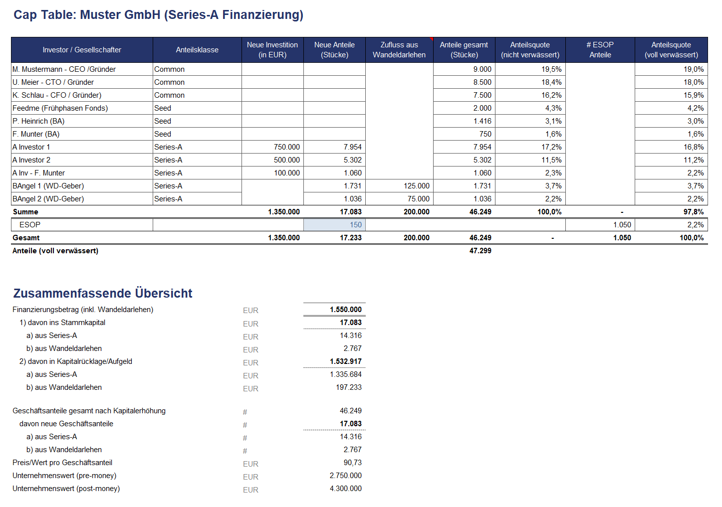Select the "Anteilsklasse" column header
This screenshot has height=507, width=722.
tap(197, 50)
